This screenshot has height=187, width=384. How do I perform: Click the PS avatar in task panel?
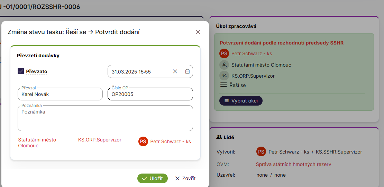click(224, 53)
